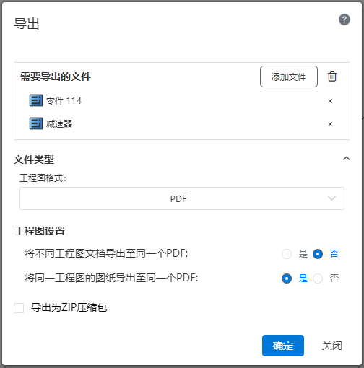This screenshot has height=368, width=364.
Task: Click the drawing icon beside 减速器
Action: [x=36, y=123]
